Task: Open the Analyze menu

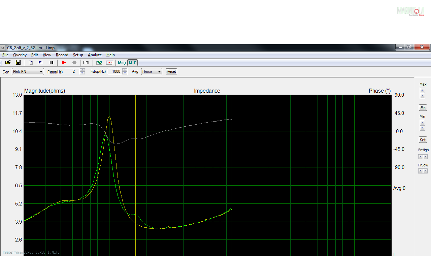Action: (x=95, y=55)
